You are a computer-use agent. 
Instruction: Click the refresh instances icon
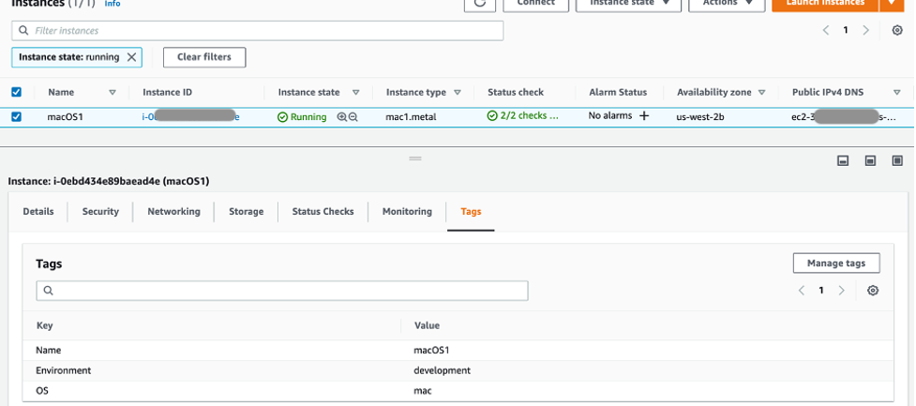point(480,4)
